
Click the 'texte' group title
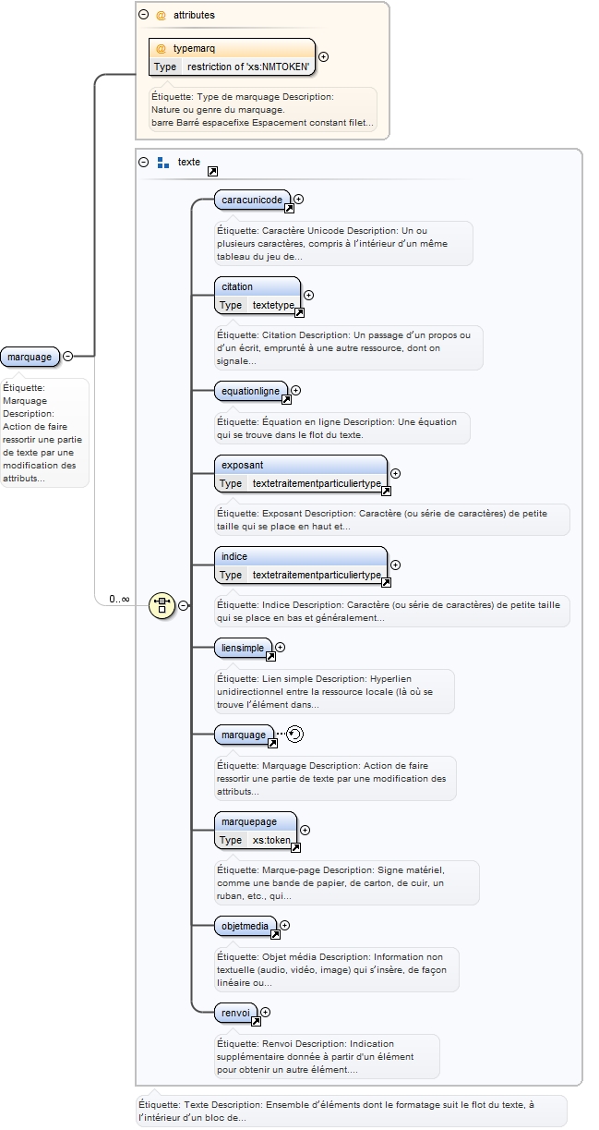click(x=188, y=162)
